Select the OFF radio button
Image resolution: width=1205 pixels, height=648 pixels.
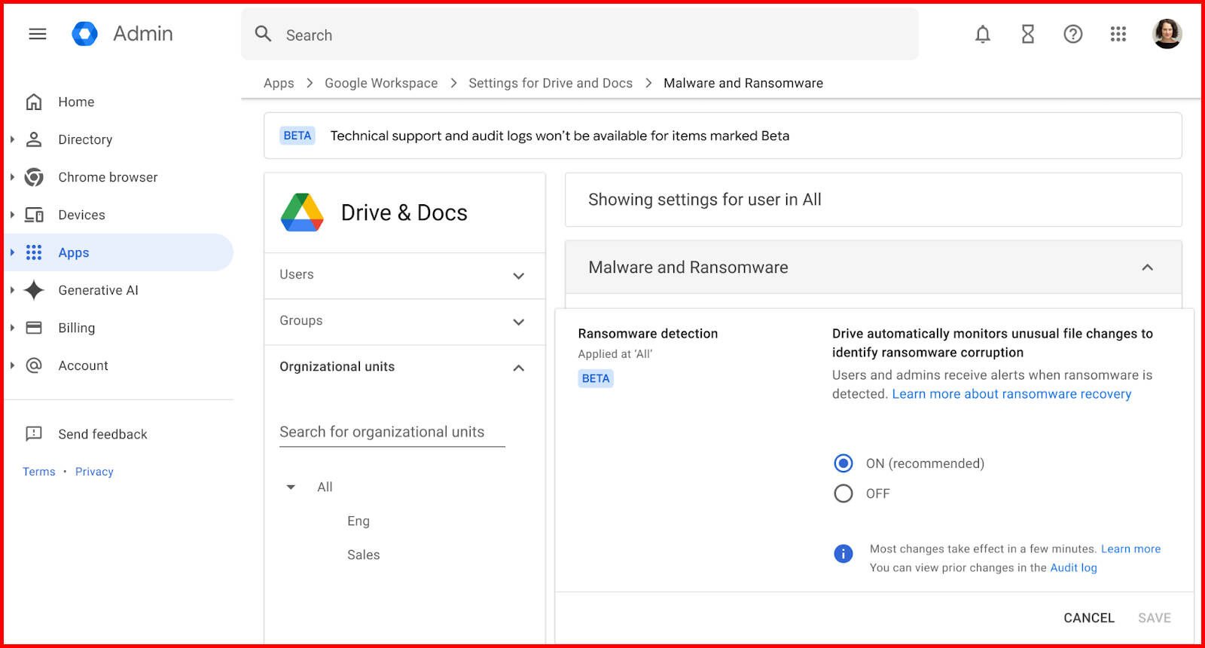pyautogui.click(x=843, y=494)
